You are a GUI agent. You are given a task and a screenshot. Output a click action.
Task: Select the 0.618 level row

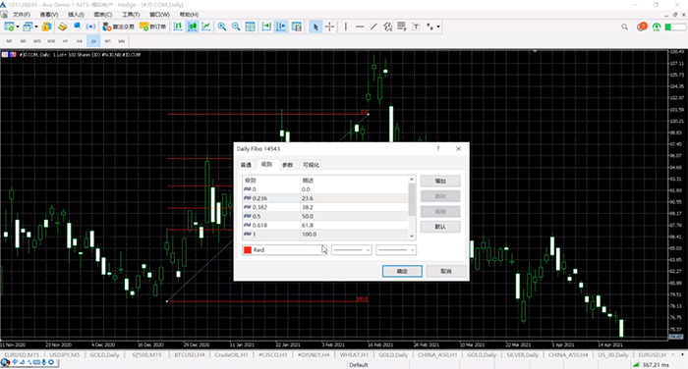point(325,226)
